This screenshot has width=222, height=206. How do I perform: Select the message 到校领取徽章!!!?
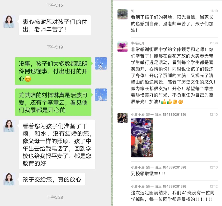click(x=148, y=174)
